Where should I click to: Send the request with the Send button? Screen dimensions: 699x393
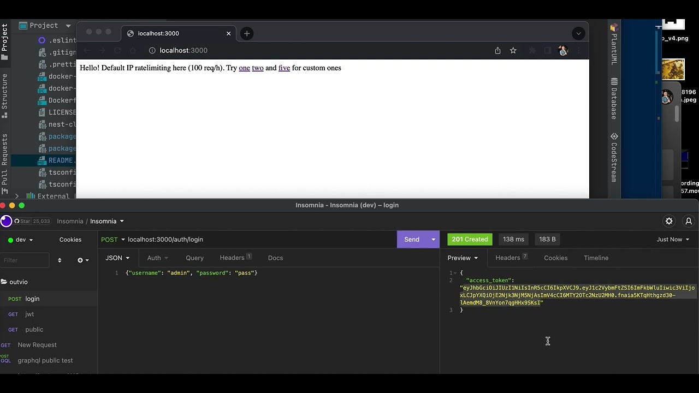click(x=412, y=240)
